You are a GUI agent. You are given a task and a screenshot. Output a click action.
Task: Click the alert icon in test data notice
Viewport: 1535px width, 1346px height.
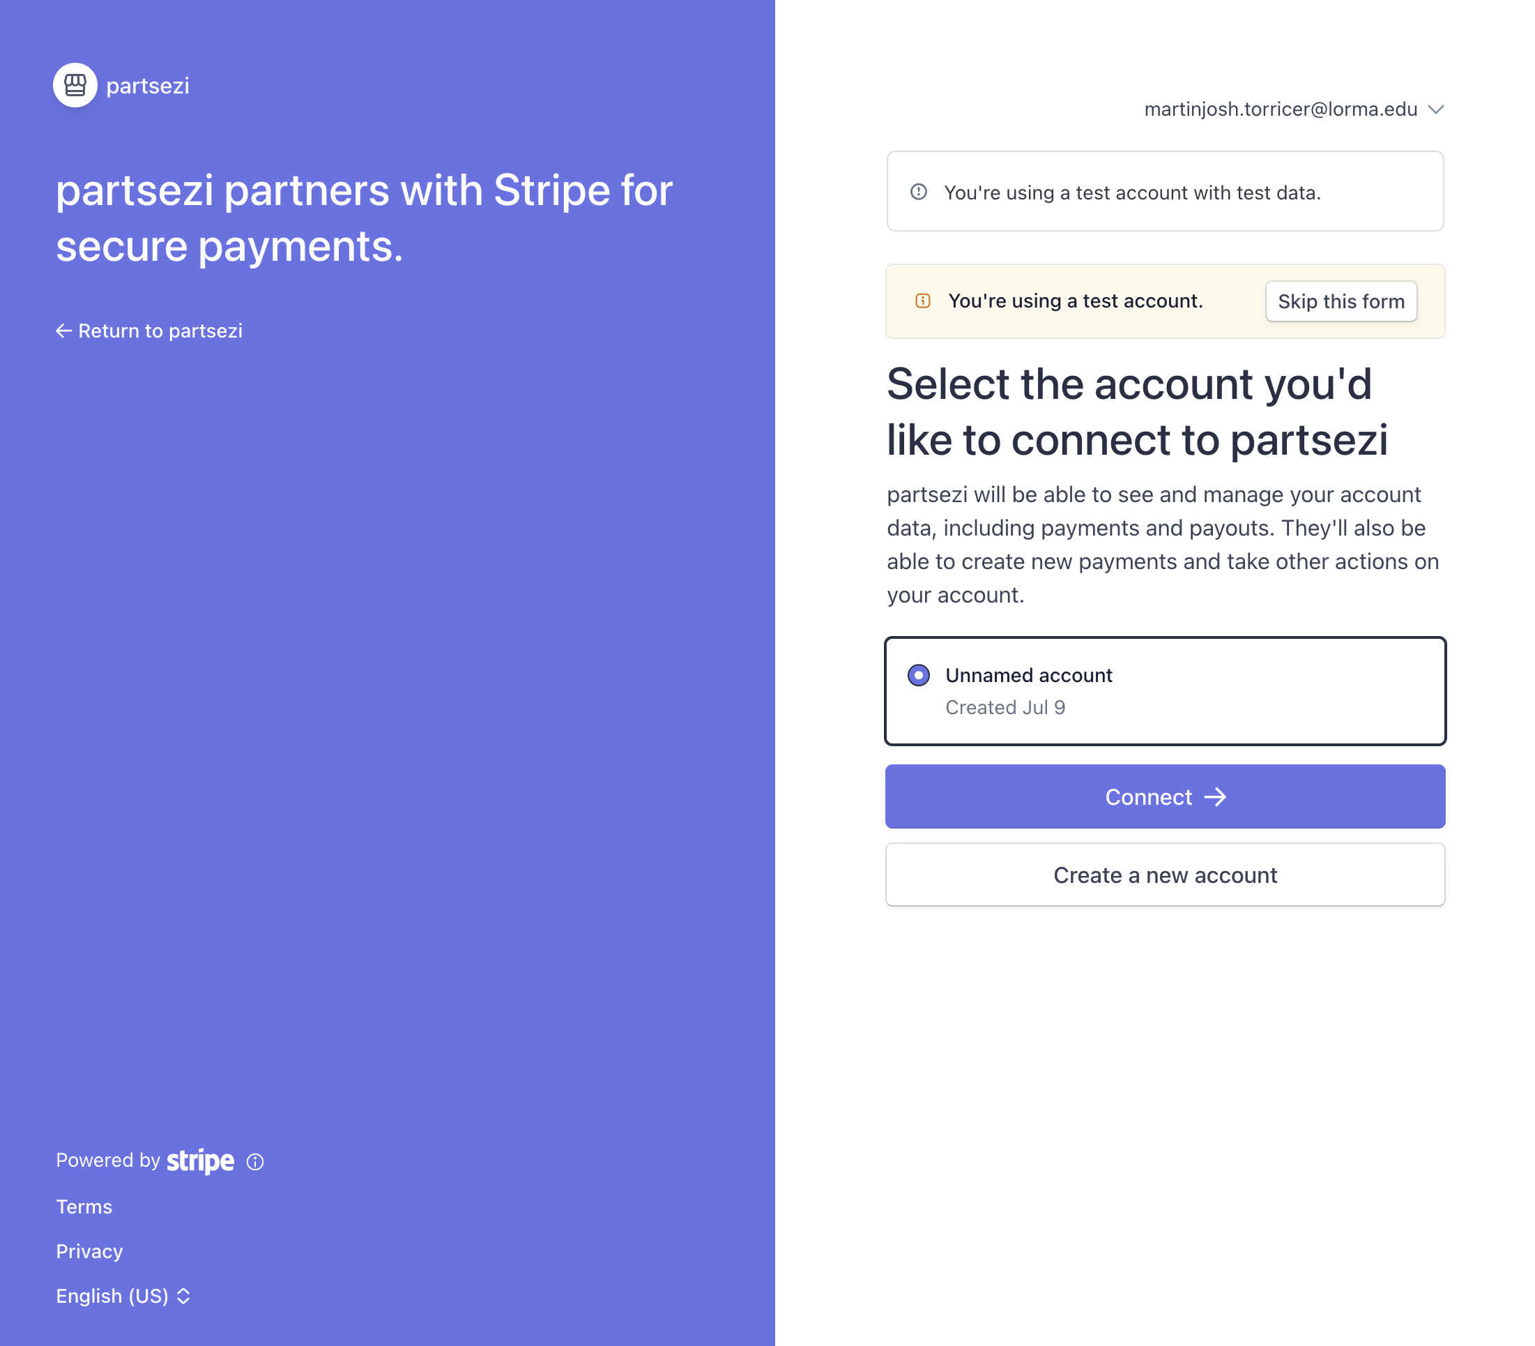918,192
